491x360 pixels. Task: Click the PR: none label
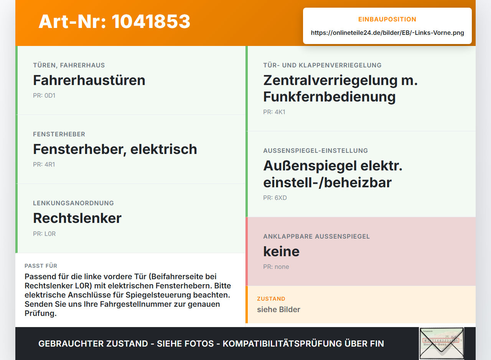(276, 267)
